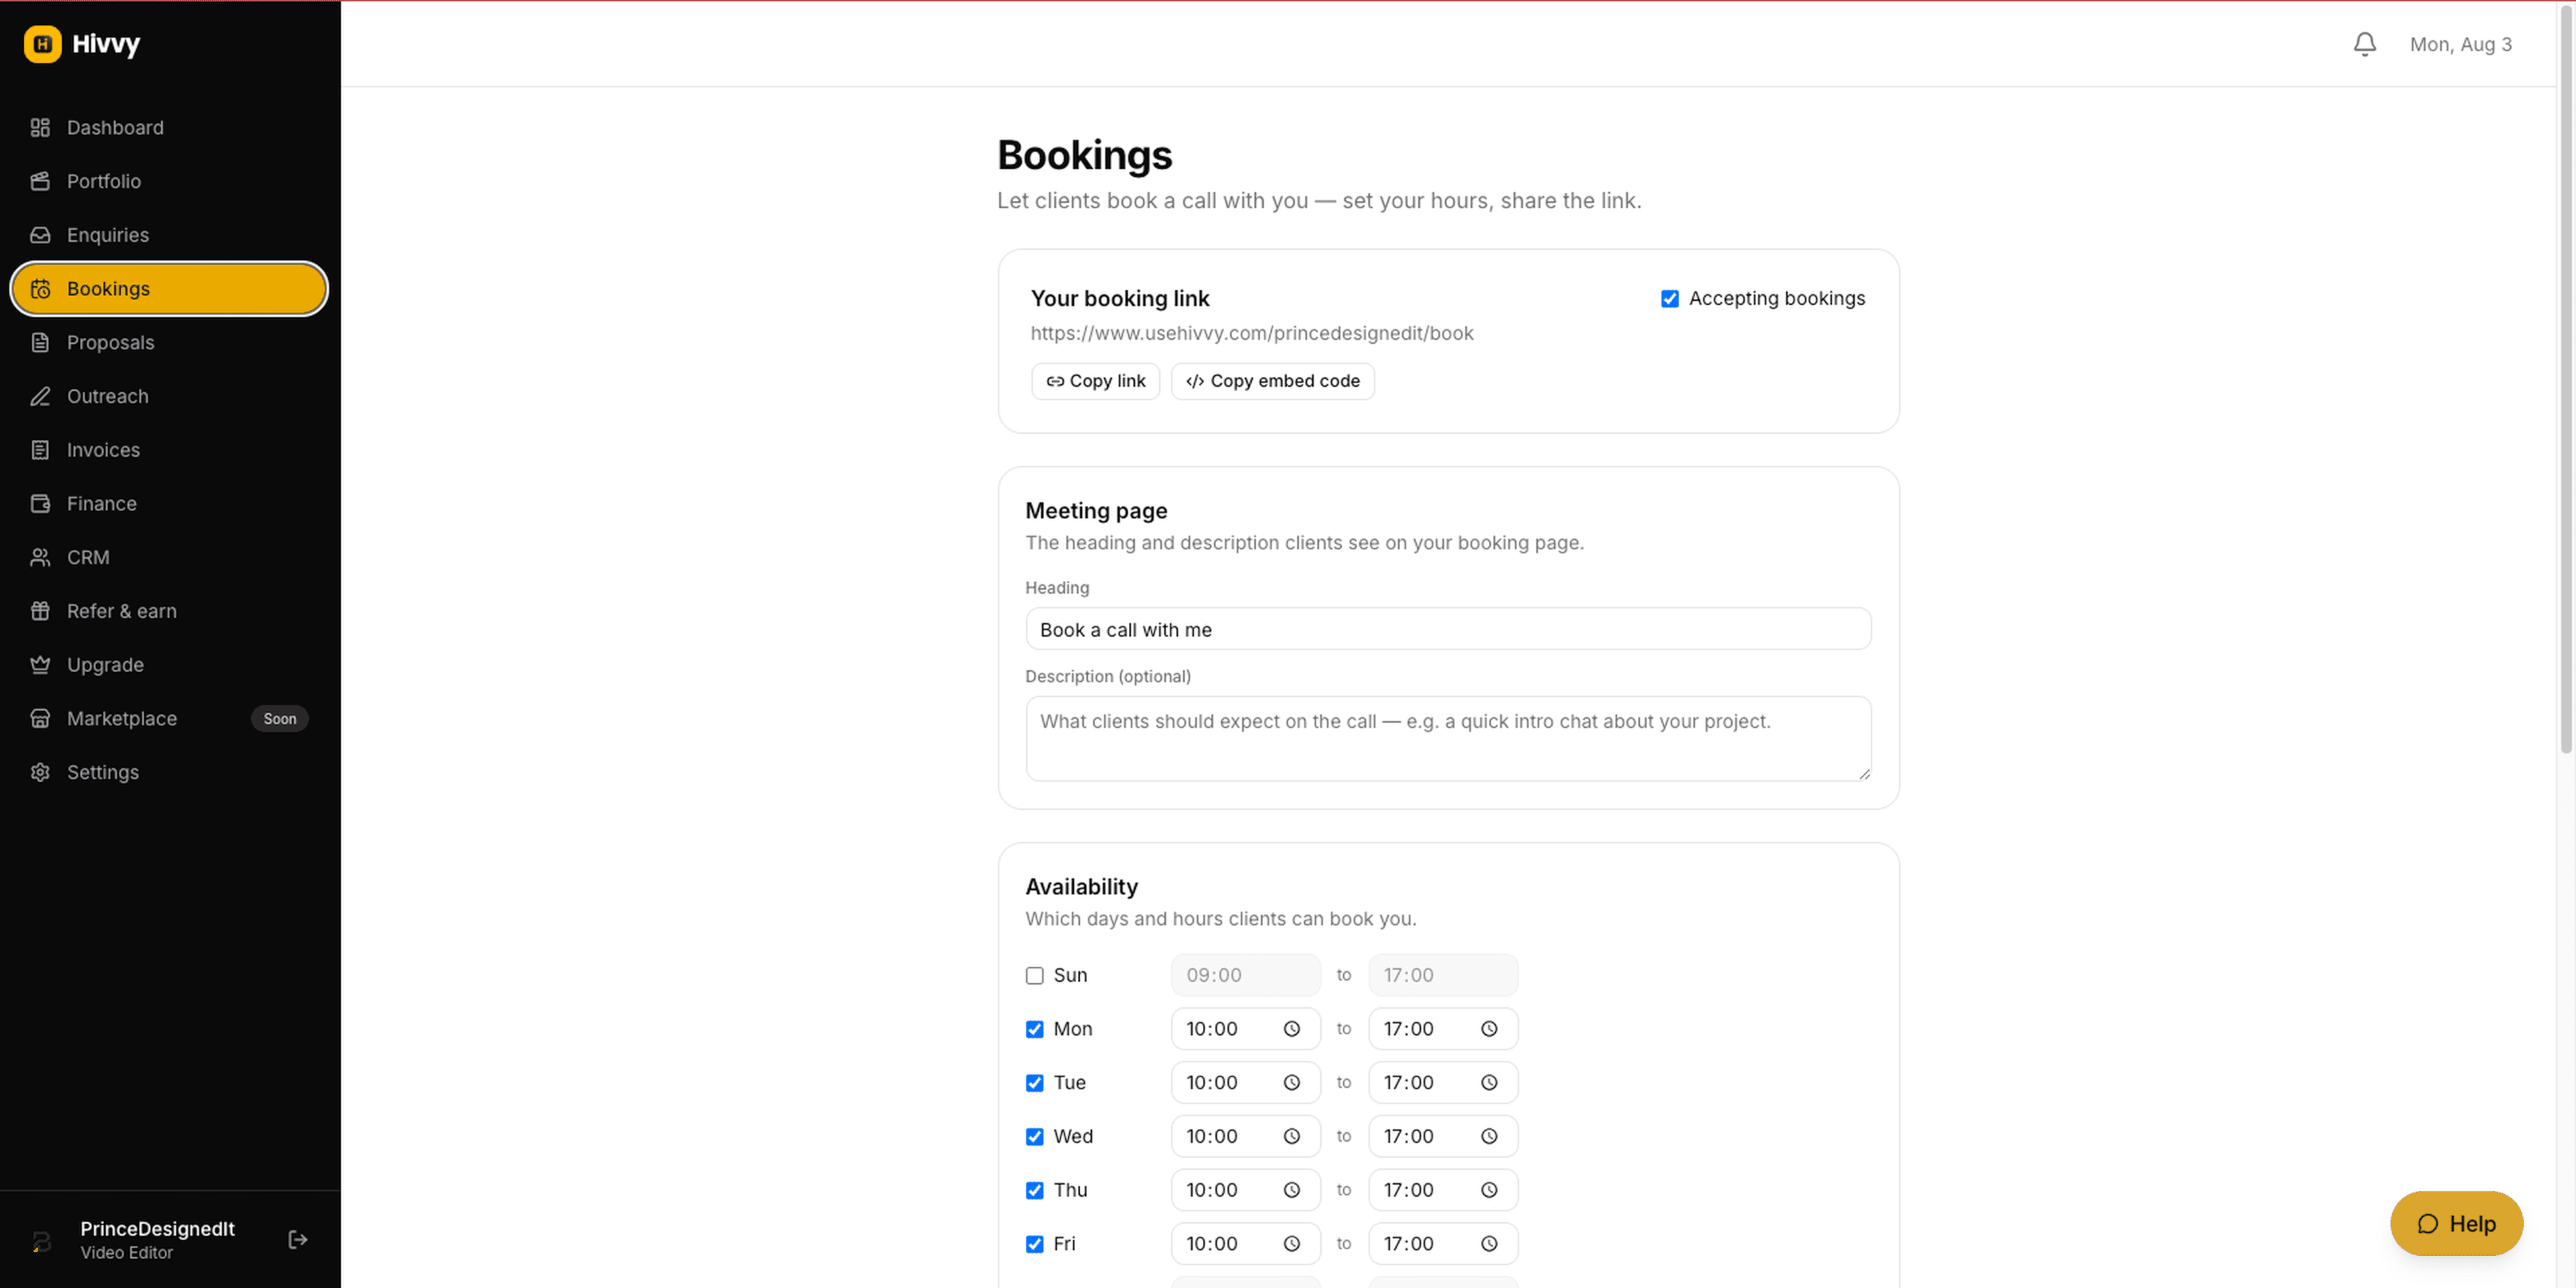
Task: Click the log out icon beside PrinceDesignedIt
Action: click(297, 1239)
